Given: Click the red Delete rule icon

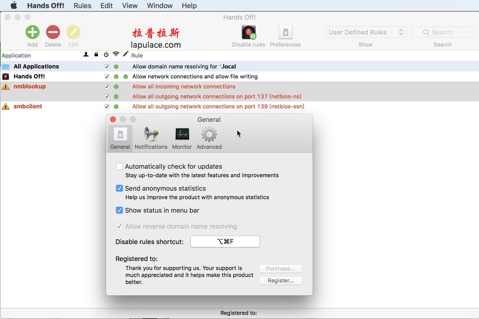Looking at the screenshot, I should click(x=53, y=32).
